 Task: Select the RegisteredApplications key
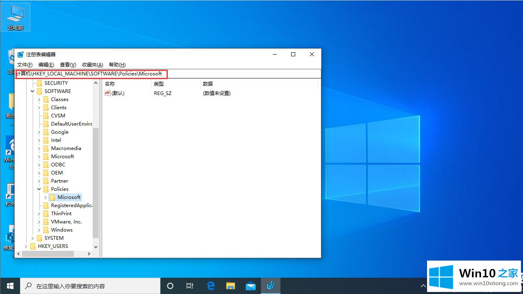tap(71, 205)
